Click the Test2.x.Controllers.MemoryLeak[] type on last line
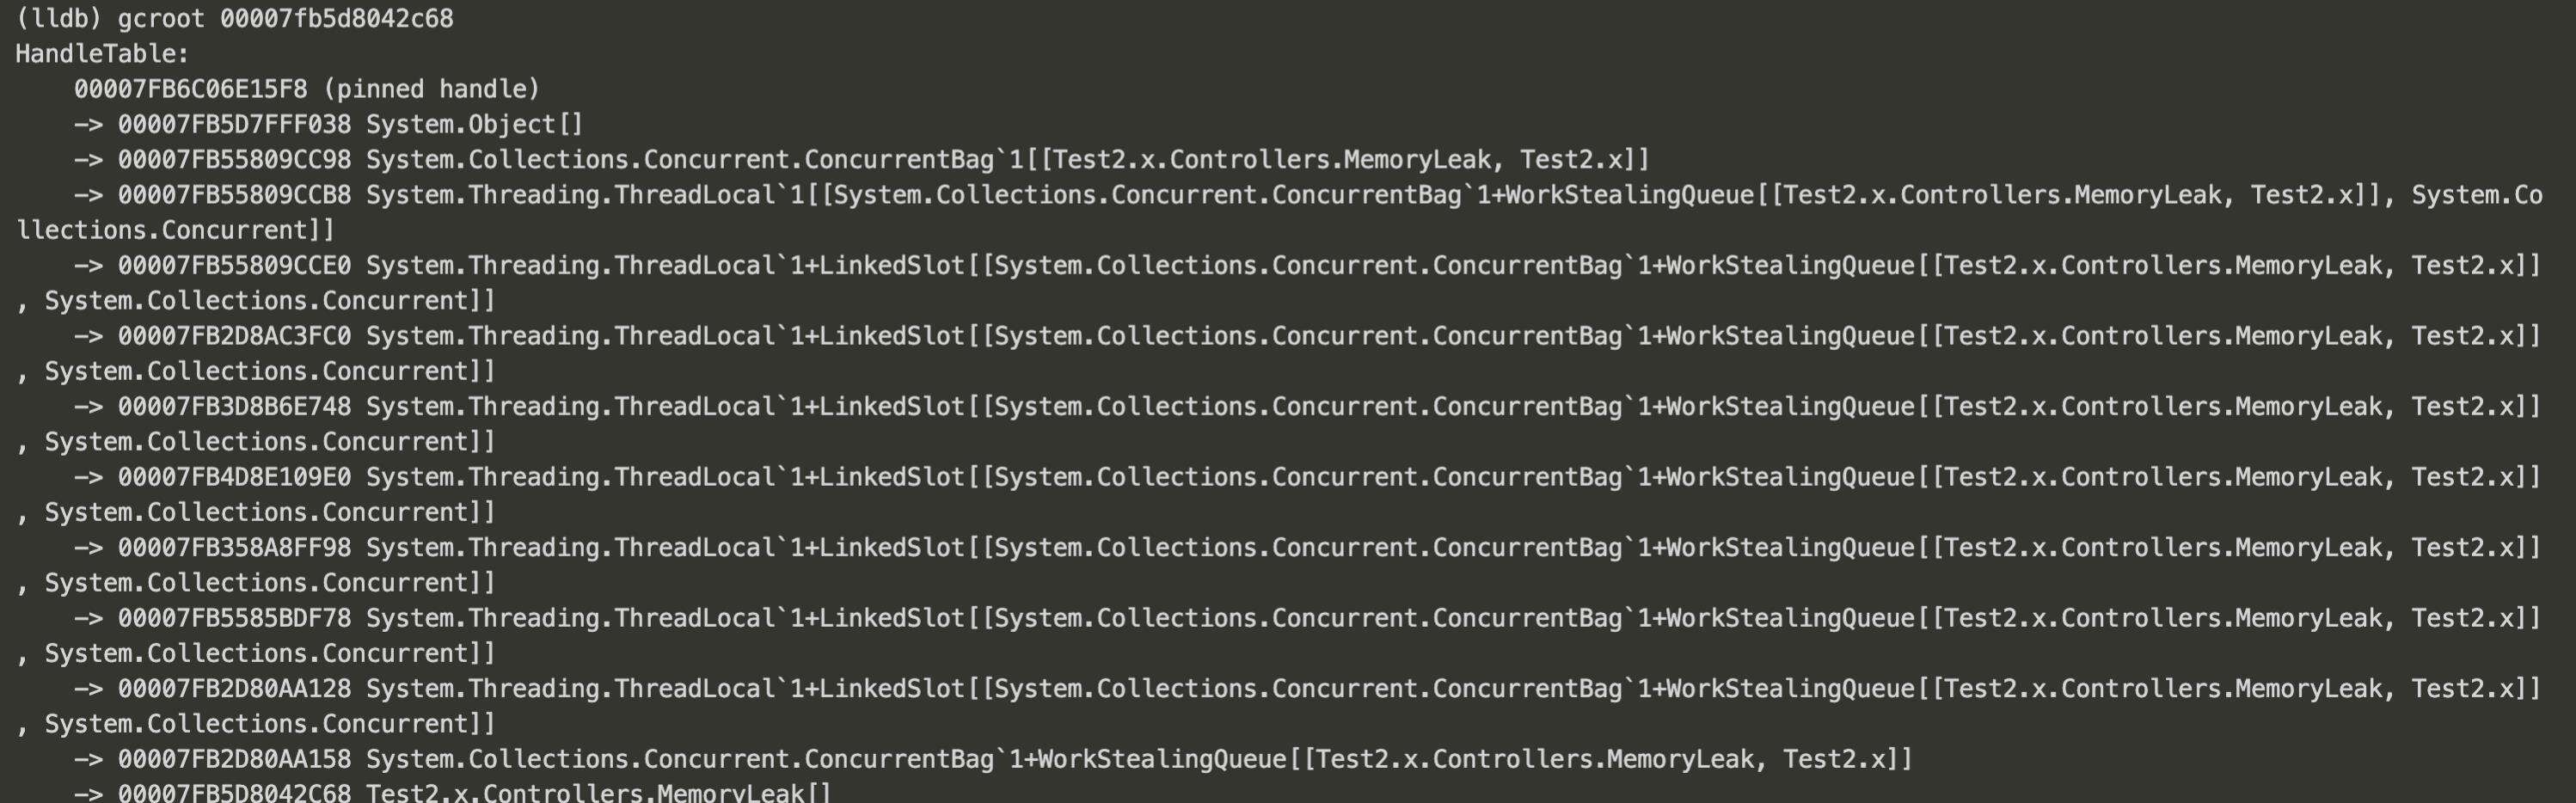 [598, 793]
